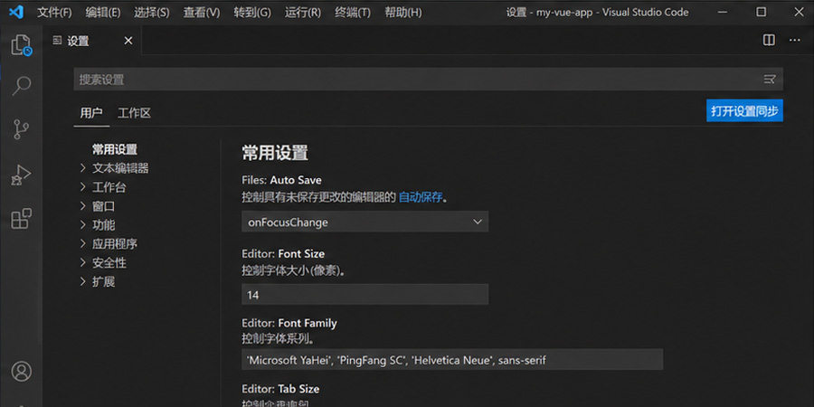Open the editor More Actions menu
This screenshot has width=814, height=407.
[794, 41]
